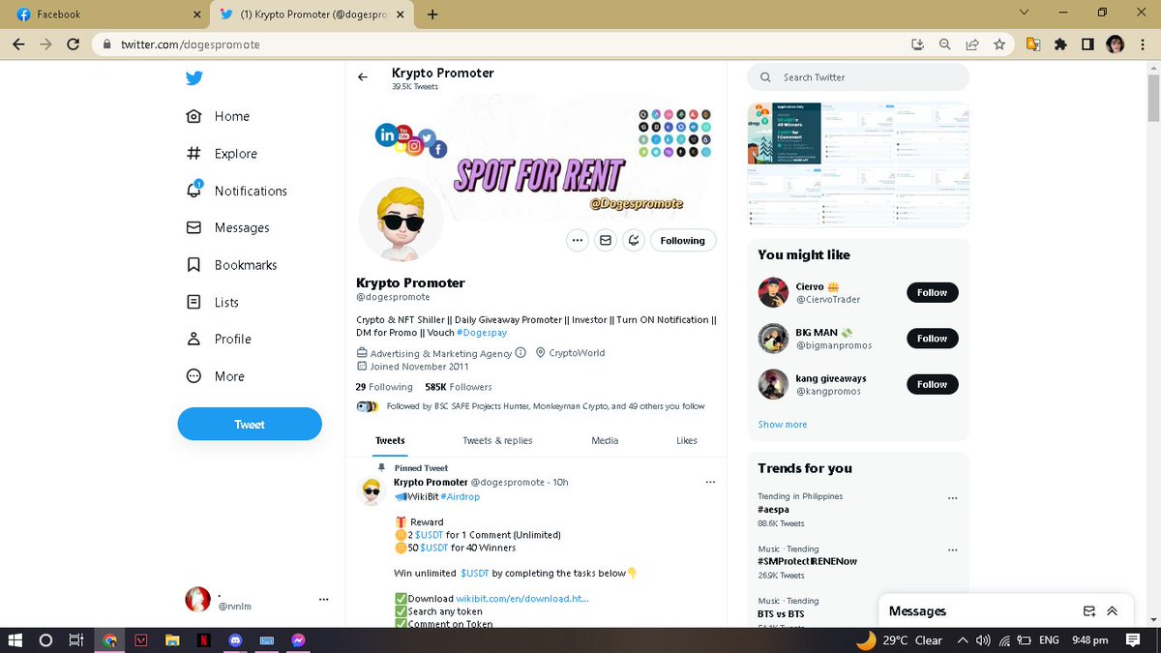Screen dimensions: 1161x653
Task: Switch to the Likes tab
Action: pos(687,440)
